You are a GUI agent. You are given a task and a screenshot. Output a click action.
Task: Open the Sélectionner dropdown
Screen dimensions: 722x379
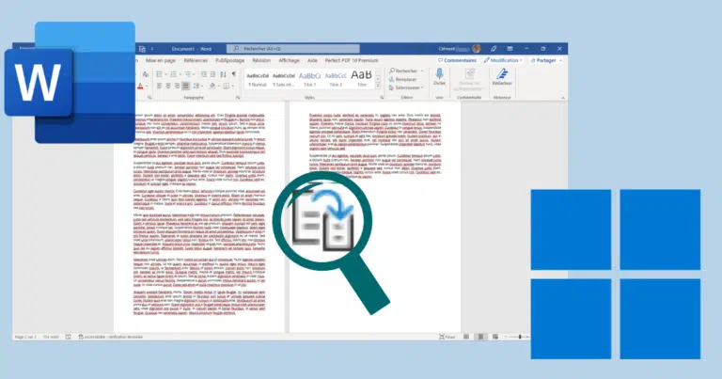406,87
